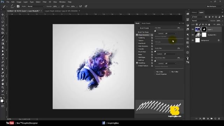Screen dimensions: 224x126
Task: Open the layer blend mode Normal dropdown
Action: [200, 21]
